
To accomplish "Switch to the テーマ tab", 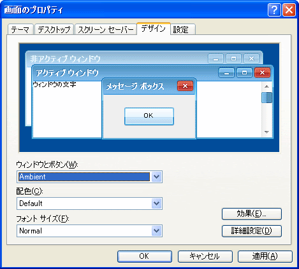I will [x=20, y=29].
